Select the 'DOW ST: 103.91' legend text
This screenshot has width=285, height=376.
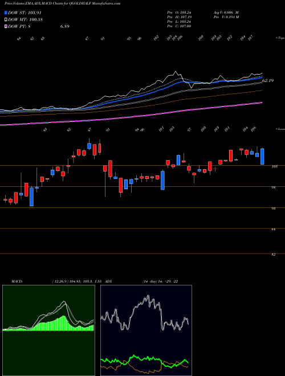coord(25,13)
